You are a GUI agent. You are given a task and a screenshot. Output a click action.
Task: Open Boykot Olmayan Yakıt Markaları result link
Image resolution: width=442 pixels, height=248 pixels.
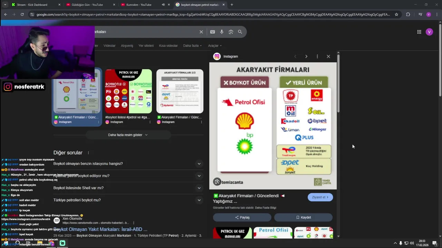tap(101, 229)
